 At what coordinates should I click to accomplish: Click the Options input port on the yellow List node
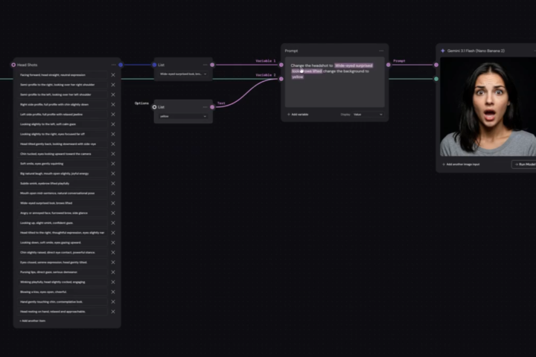click(155, 106)
